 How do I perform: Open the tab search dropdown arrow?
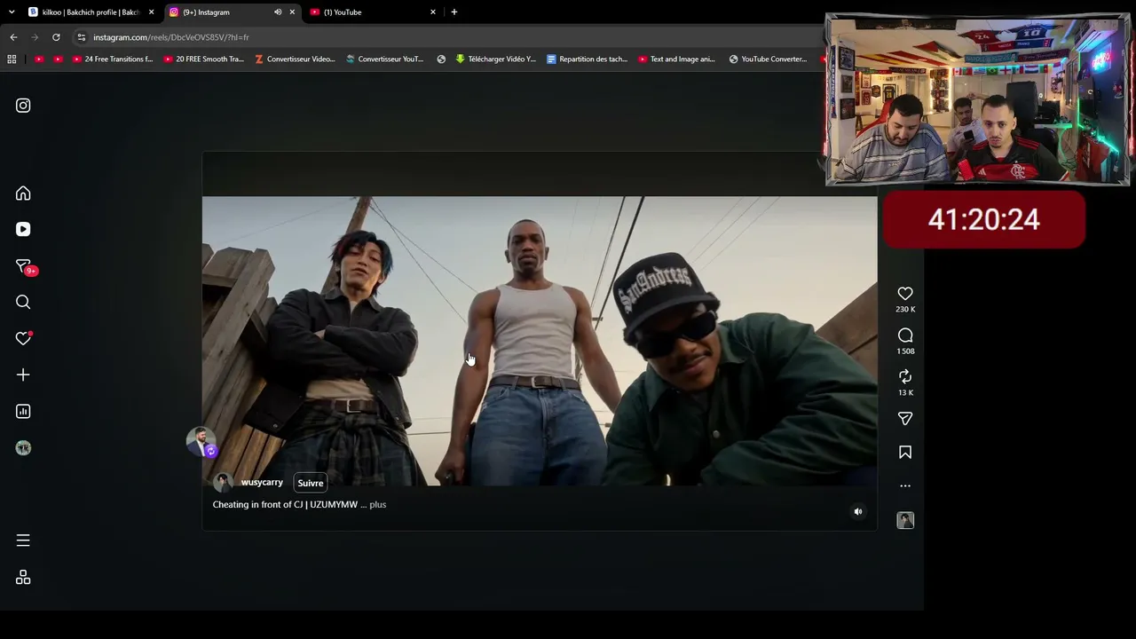tap(12, 12)
